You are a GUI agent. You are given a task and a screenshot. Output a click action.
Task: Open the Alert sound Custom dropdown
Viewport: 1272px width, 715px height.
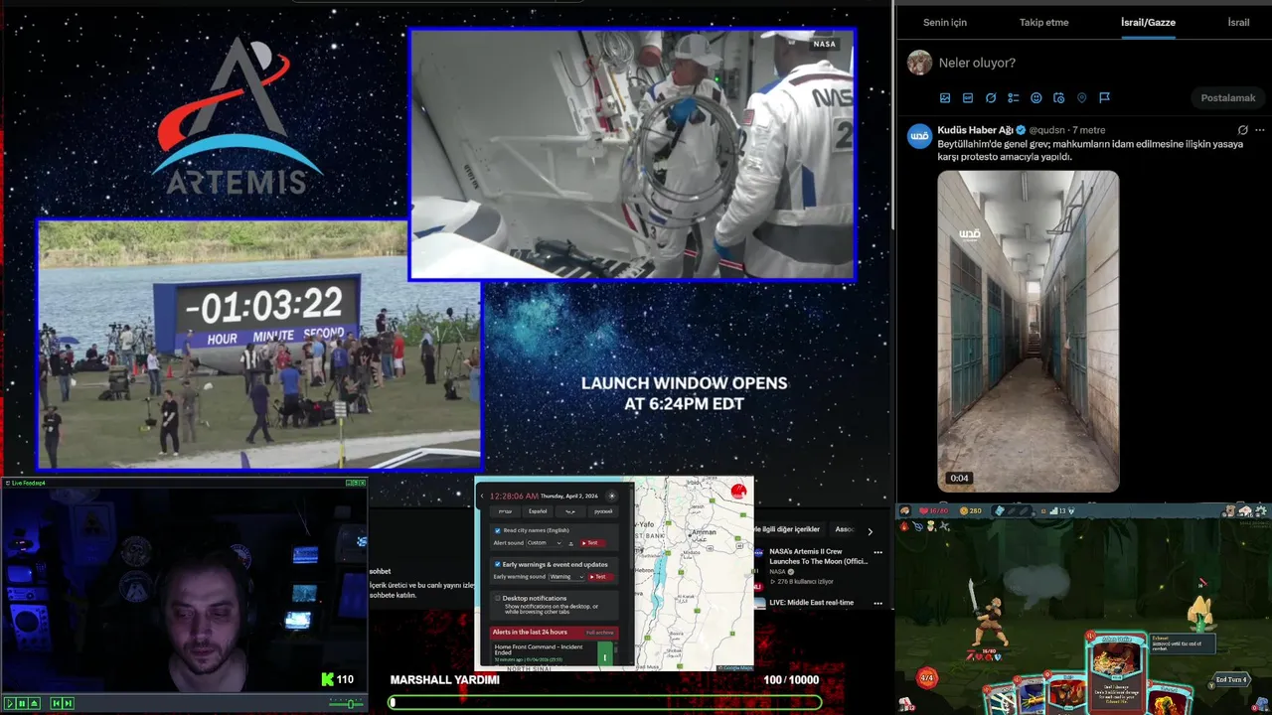coord(545,543)
